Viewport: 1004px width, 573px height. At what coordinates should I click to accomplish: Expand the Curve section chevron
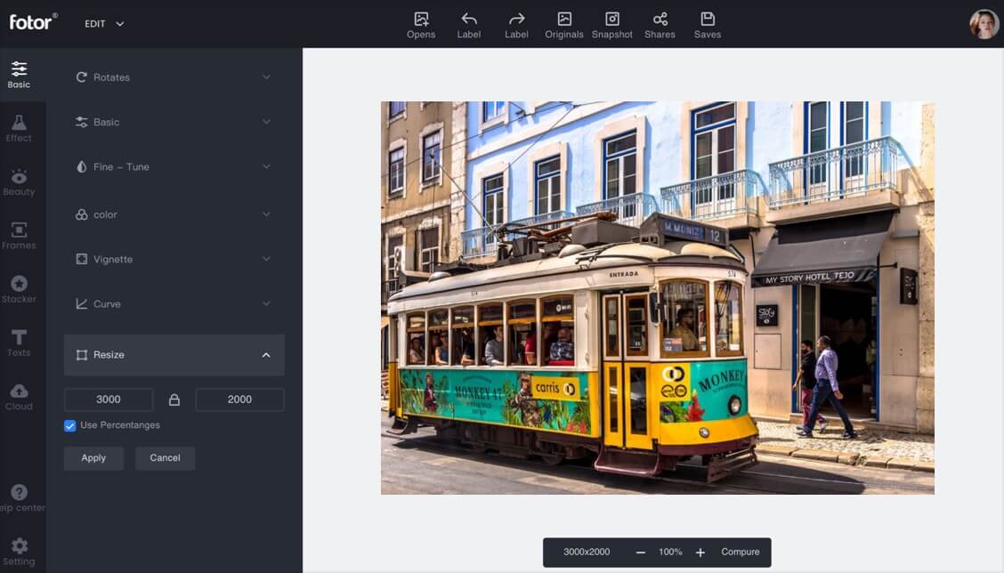tap(266, 303)
